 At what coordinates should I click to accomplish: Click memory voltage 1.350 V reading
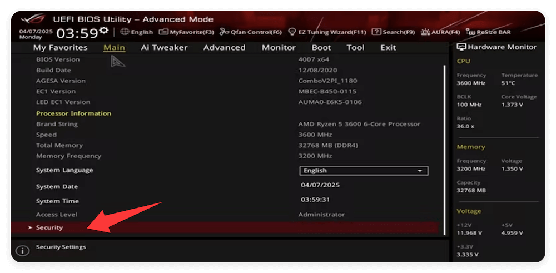tap(512, 169)
